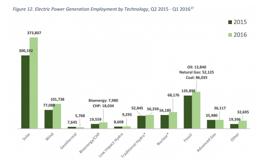Screen dimensions: 263x161
Task: Click the 2016 Advanced Gas bar
Action: tap(220, 124)
